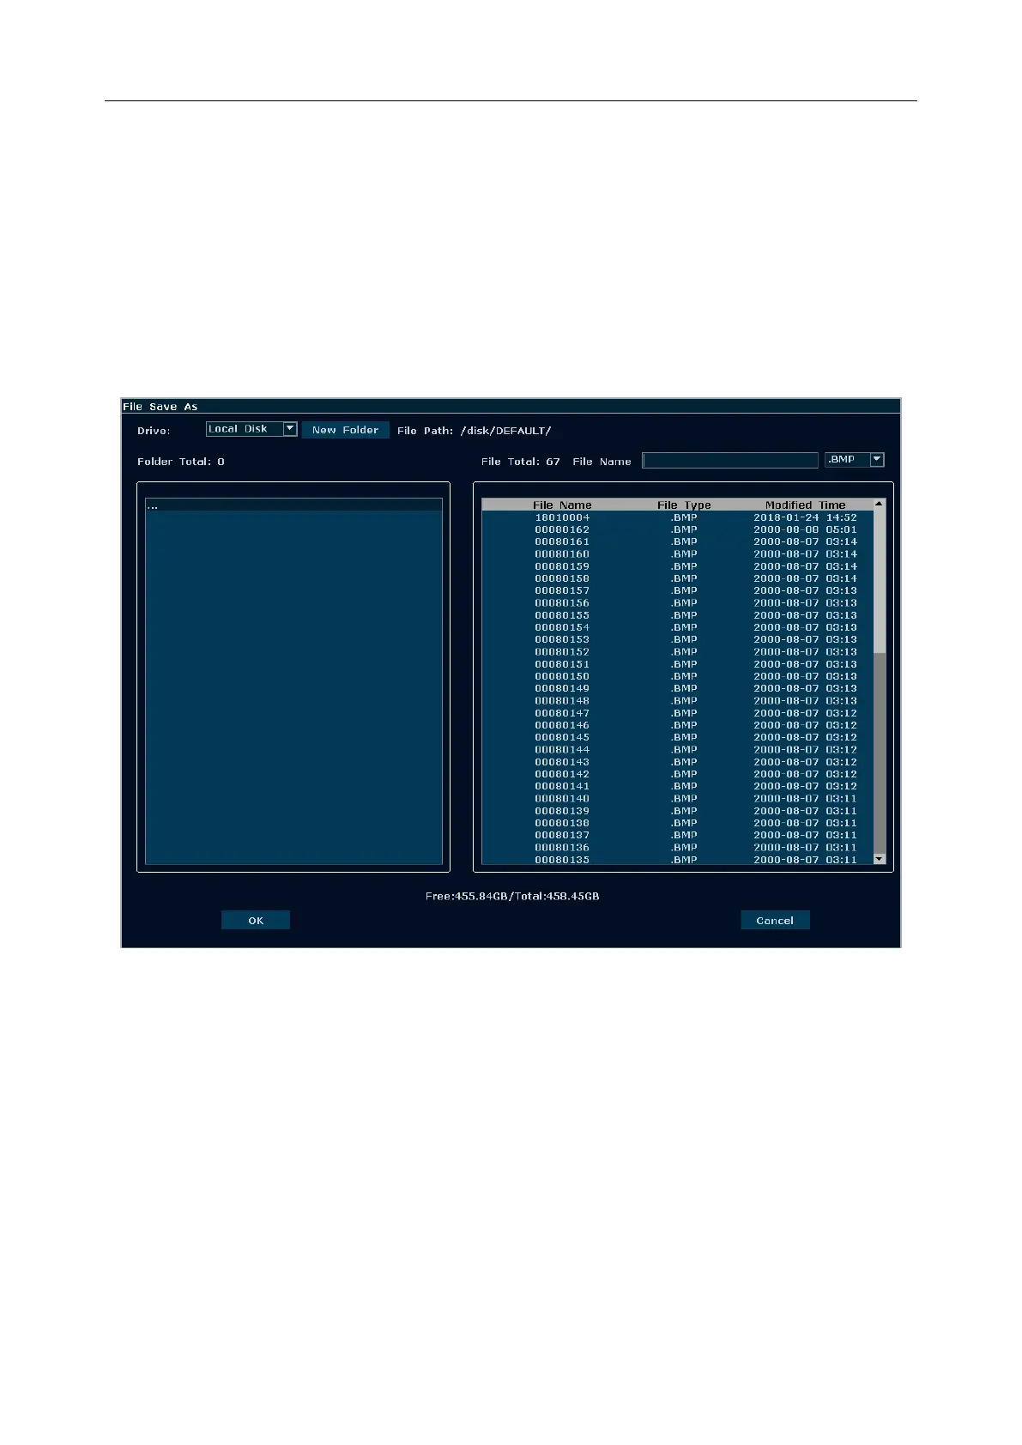Select file 00080135 in the list
1022x1445 pixels.
click(677, 860)
